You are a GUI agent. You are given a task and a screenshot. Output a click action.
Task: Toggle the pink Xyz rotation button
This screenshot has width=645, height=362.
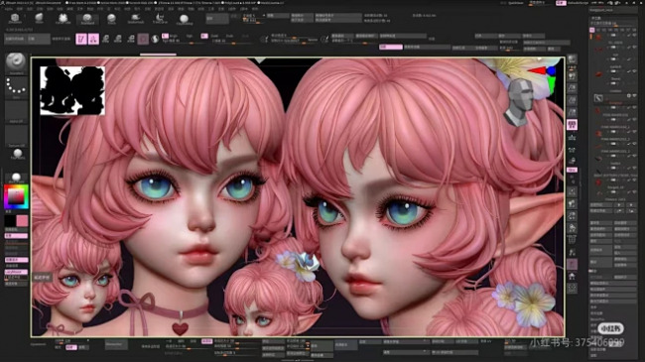pos(572,170)
